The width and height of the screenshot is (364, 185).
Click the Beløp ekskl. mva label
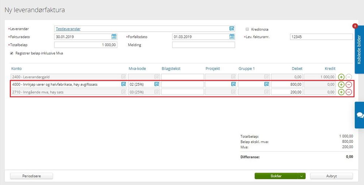255,142
